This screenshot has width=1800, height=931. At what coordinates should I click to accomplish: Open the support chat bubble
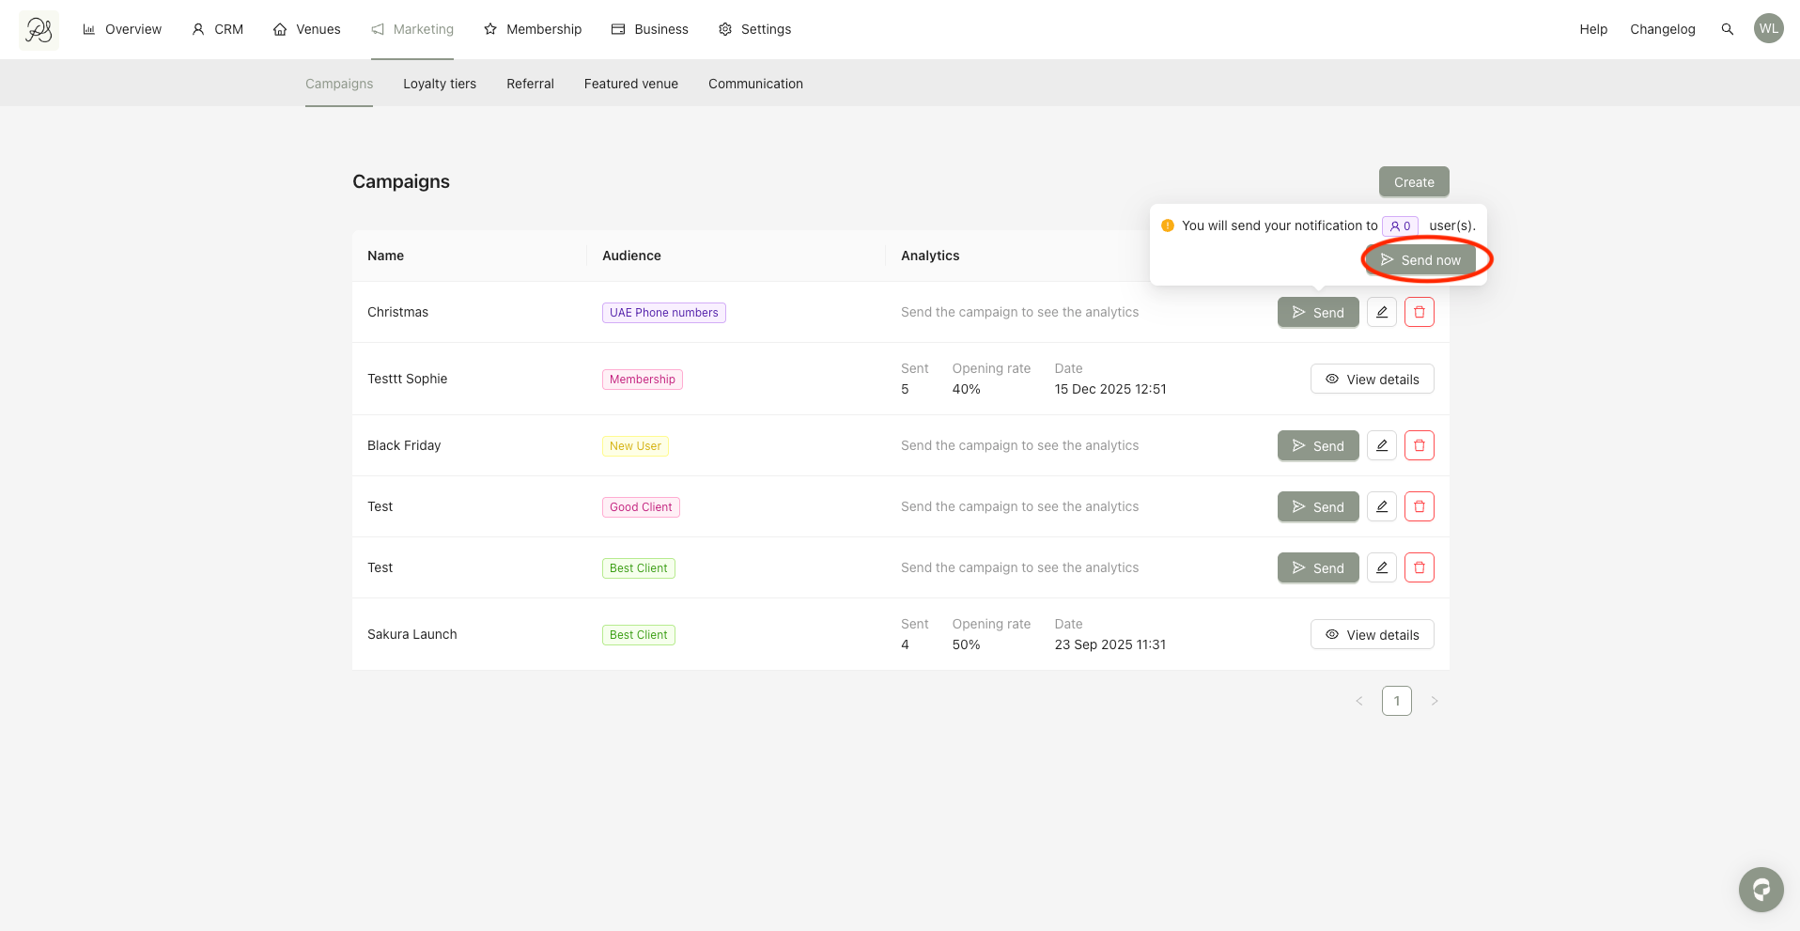(x=1761, y=889)
